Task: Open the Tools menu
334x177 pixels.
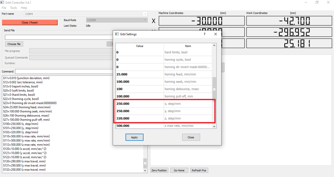Action: pos(13,8)
